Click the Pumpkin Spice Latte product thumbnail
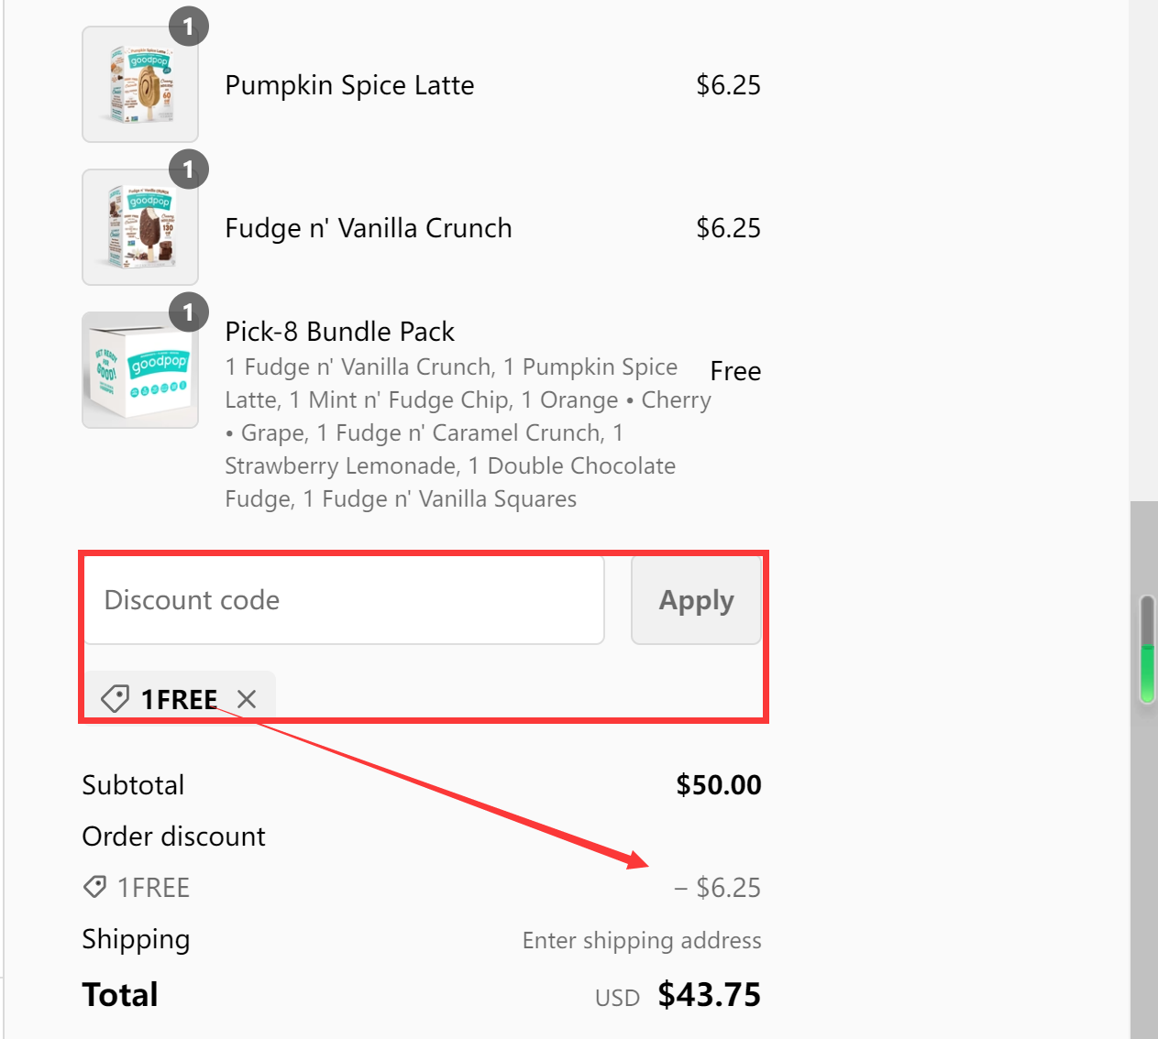The image size is (1158, 1039). pyautogui.click(x=139, y=83)
